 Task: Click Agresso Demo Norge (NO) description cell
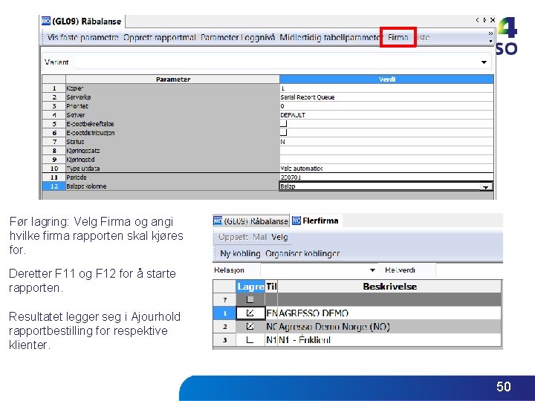[389, 327]
